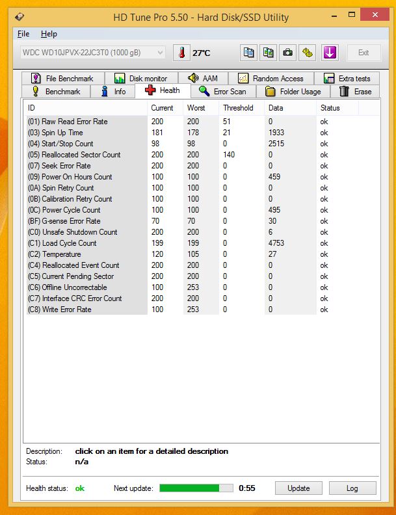The height and width of the screenshot is (515, 396).
Task: Click the 2515 data value
Action: coord(276,144)
